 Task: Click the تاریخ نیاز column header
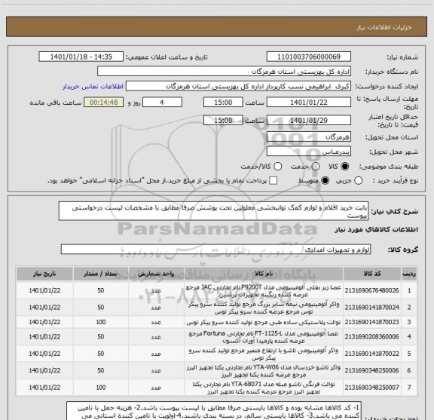pyautogui.click(x=44, y=274)
